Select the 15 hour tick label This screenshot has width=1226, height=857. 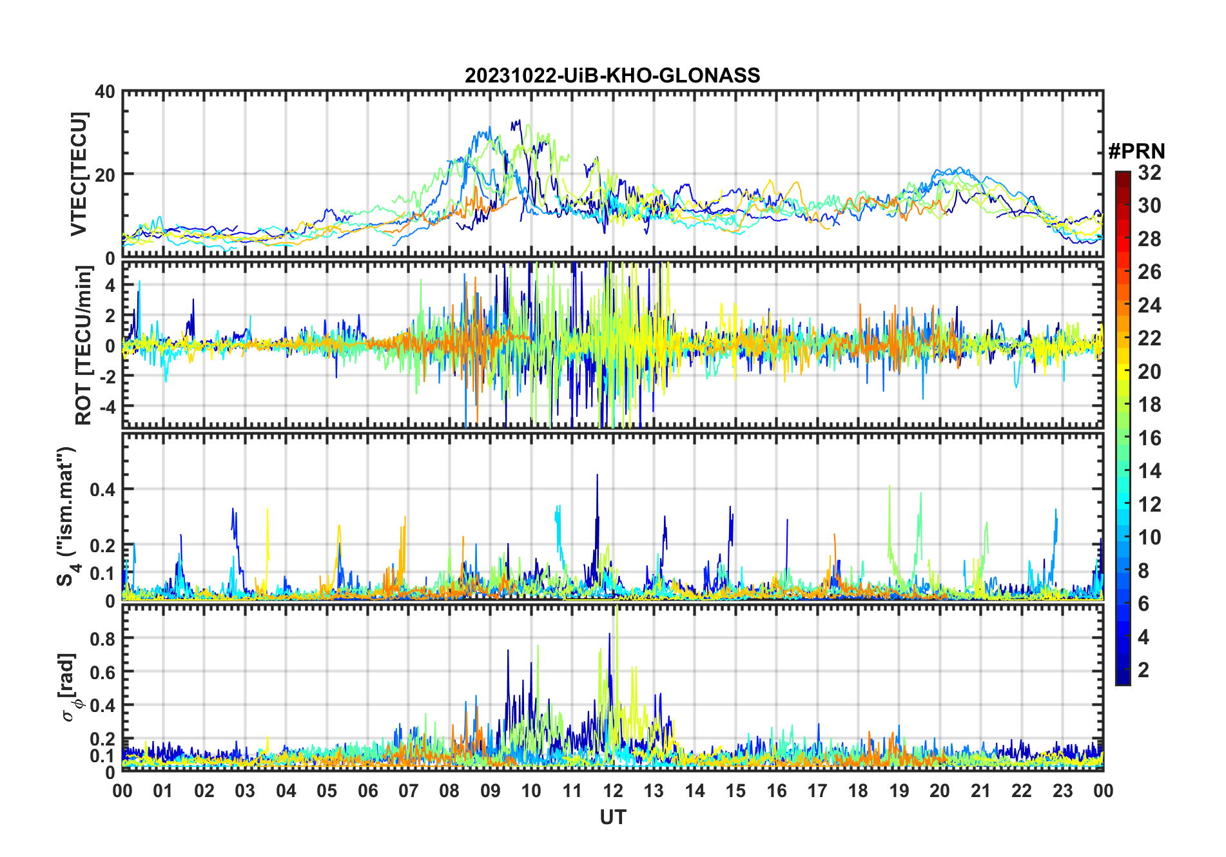pos(735,791)
